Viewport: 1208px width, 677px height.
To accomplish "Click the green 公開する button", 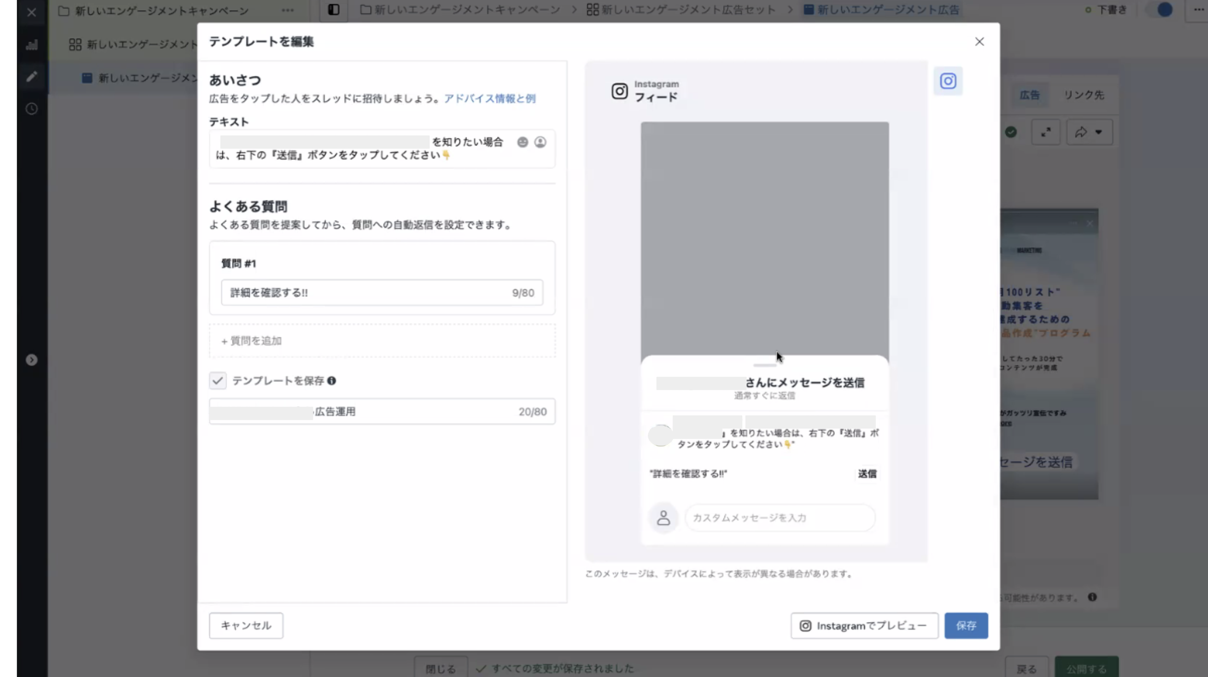I will [1087, 669].
